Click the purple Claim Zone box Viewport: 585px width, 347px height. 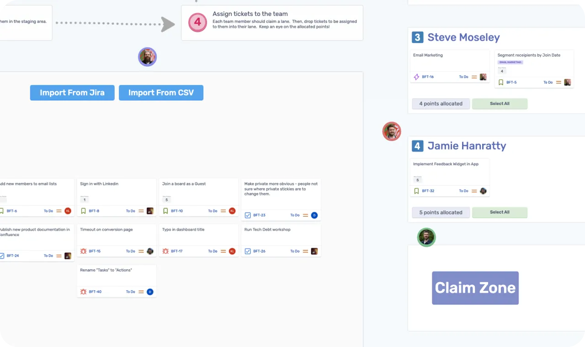[x=475, y=288]
